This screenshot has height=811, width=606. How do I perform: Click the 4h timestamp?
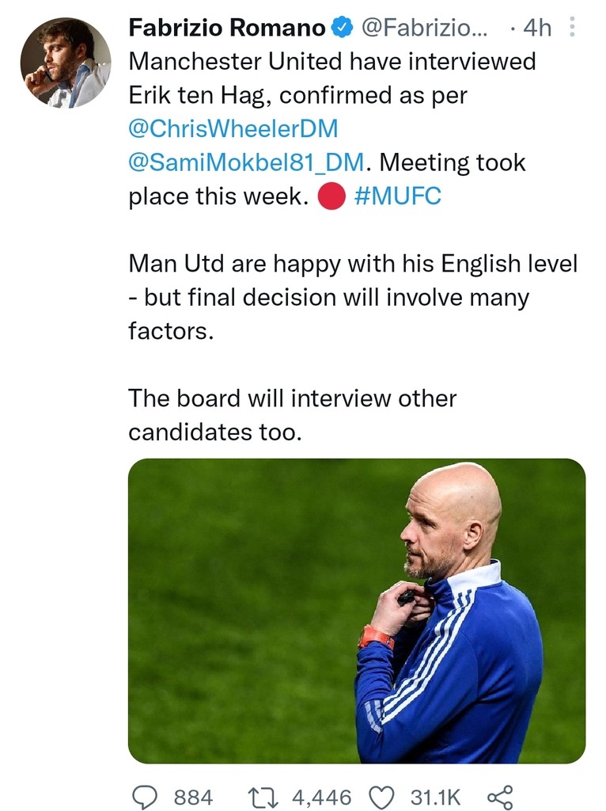pyautogui.click(x=536, y=29)
